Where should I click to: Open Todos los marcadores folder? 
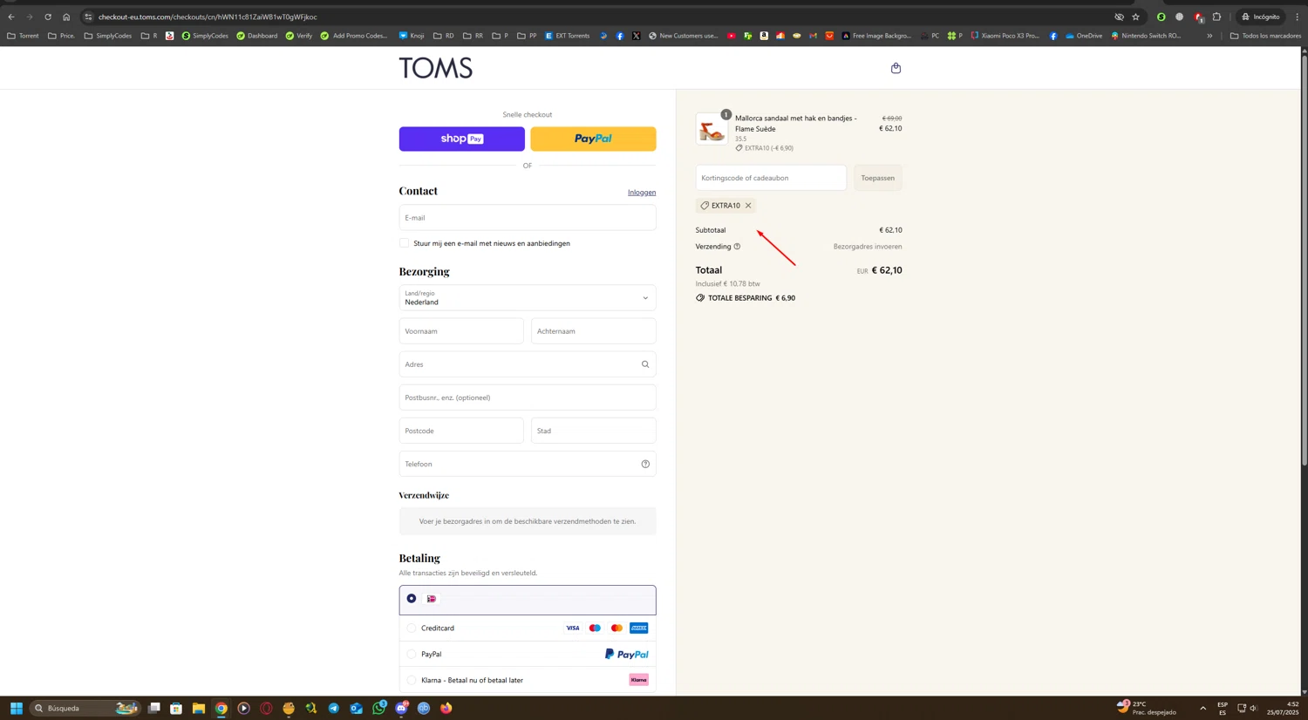pos(1265,36)
